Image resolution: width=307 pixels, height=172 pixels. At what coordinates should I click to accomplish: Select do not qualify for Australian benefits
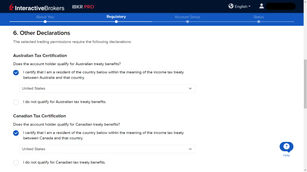point(16,102)
